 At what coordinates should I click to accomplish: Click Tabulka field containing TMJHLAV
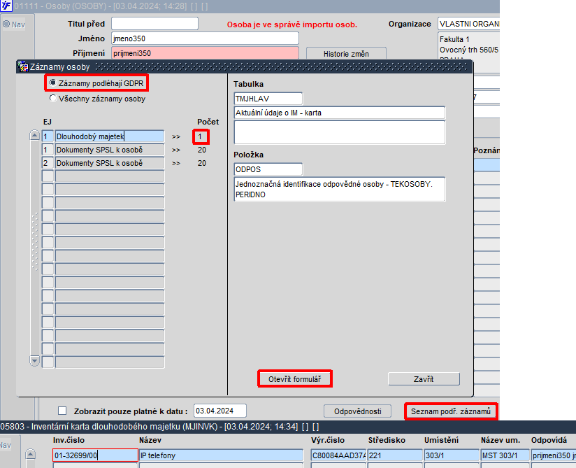(268, 99)
